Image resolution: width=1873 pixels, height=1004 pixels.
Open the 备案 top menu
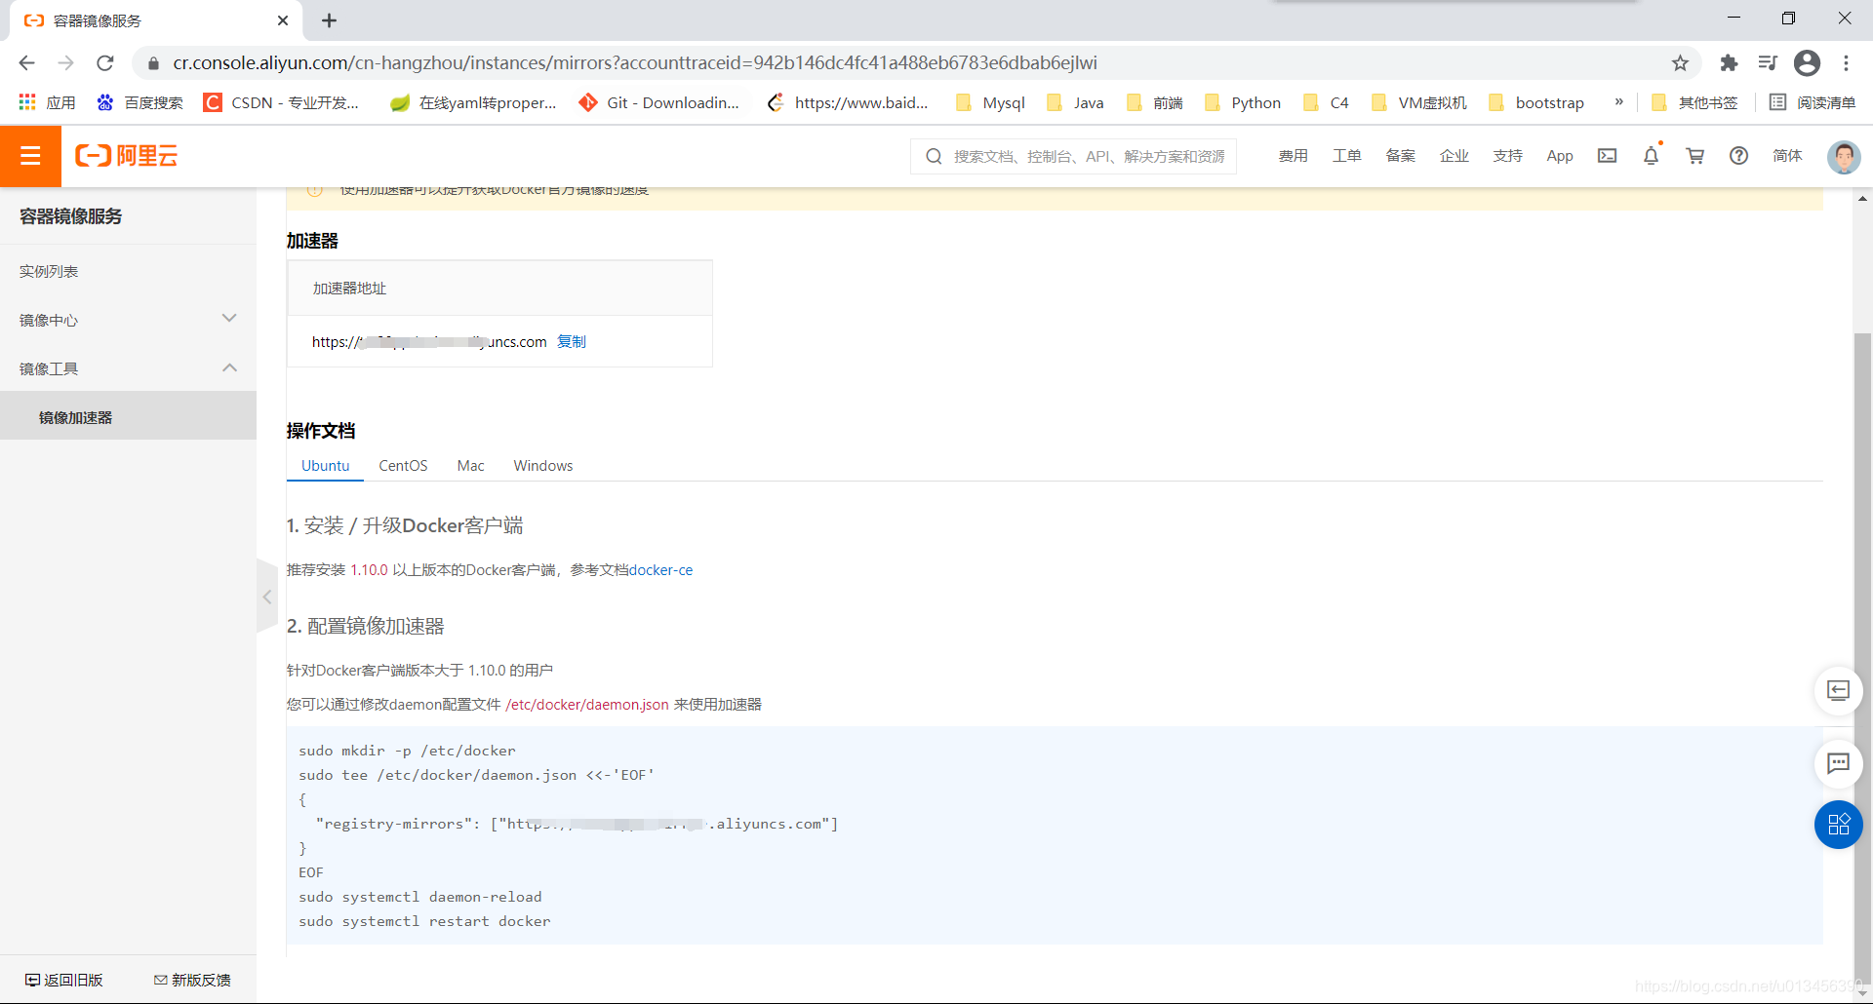click(x=1401, y=156)
